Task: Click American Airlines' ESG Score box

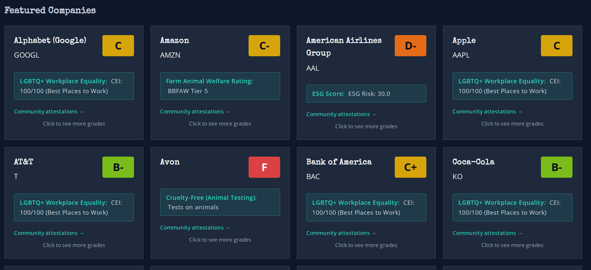Action: pyautogui.click(x=366, y=94)
